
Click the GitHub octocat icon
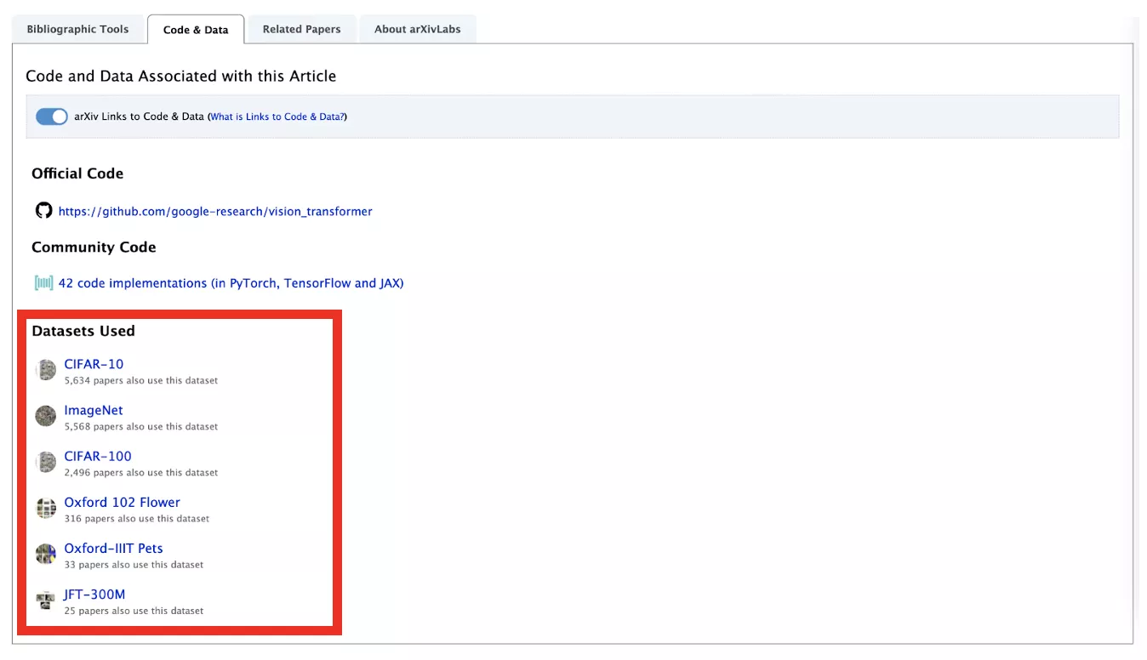[43, 210]
